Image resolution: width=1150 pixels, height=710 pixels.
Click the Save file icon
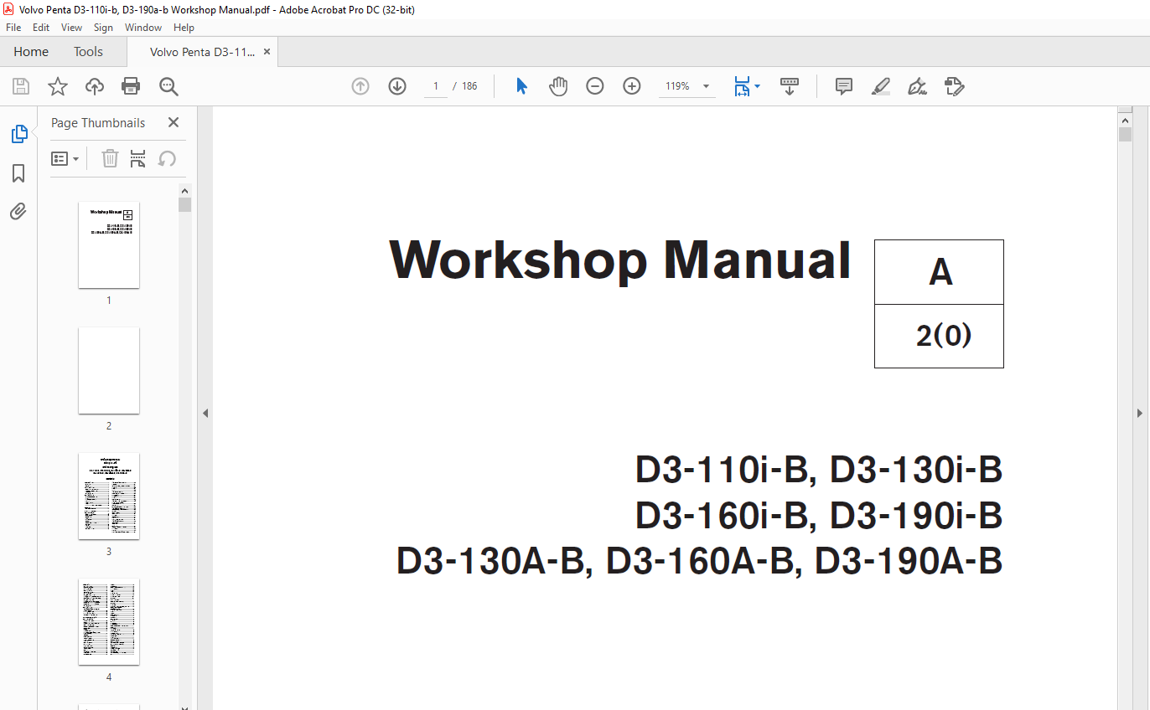21,86
